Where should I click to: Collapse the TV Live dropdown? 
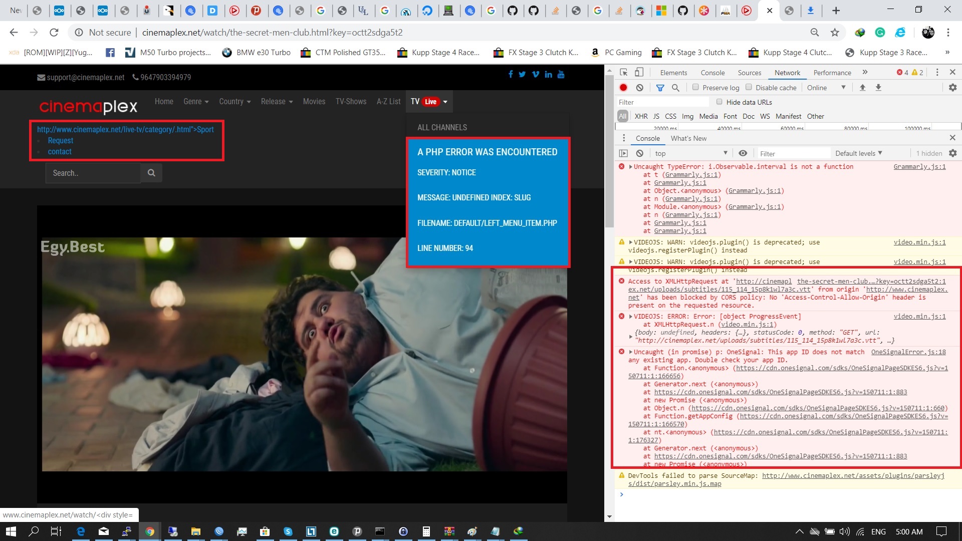tap(429, 102)
